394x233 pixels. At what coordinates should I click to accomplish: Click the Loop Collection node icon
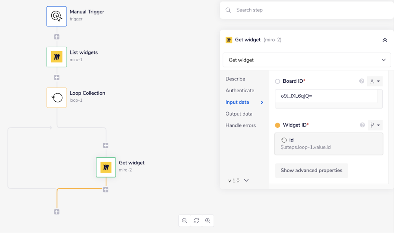pos(57,97)
